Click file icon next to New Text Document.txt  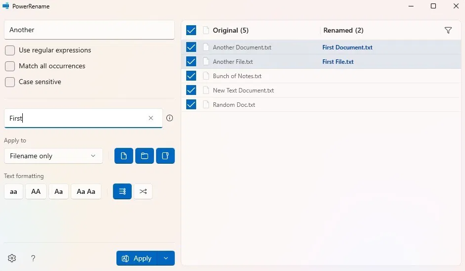pyautogui.click(x=206, y=90)
